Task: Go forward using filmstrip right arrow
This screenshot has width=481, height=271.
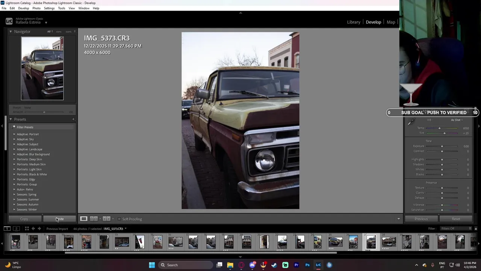Action: (39, 228)
